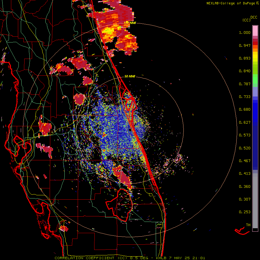Click the 100 NMI range ring label
This screenshot has width=260, height=260.
pos(130,23)
